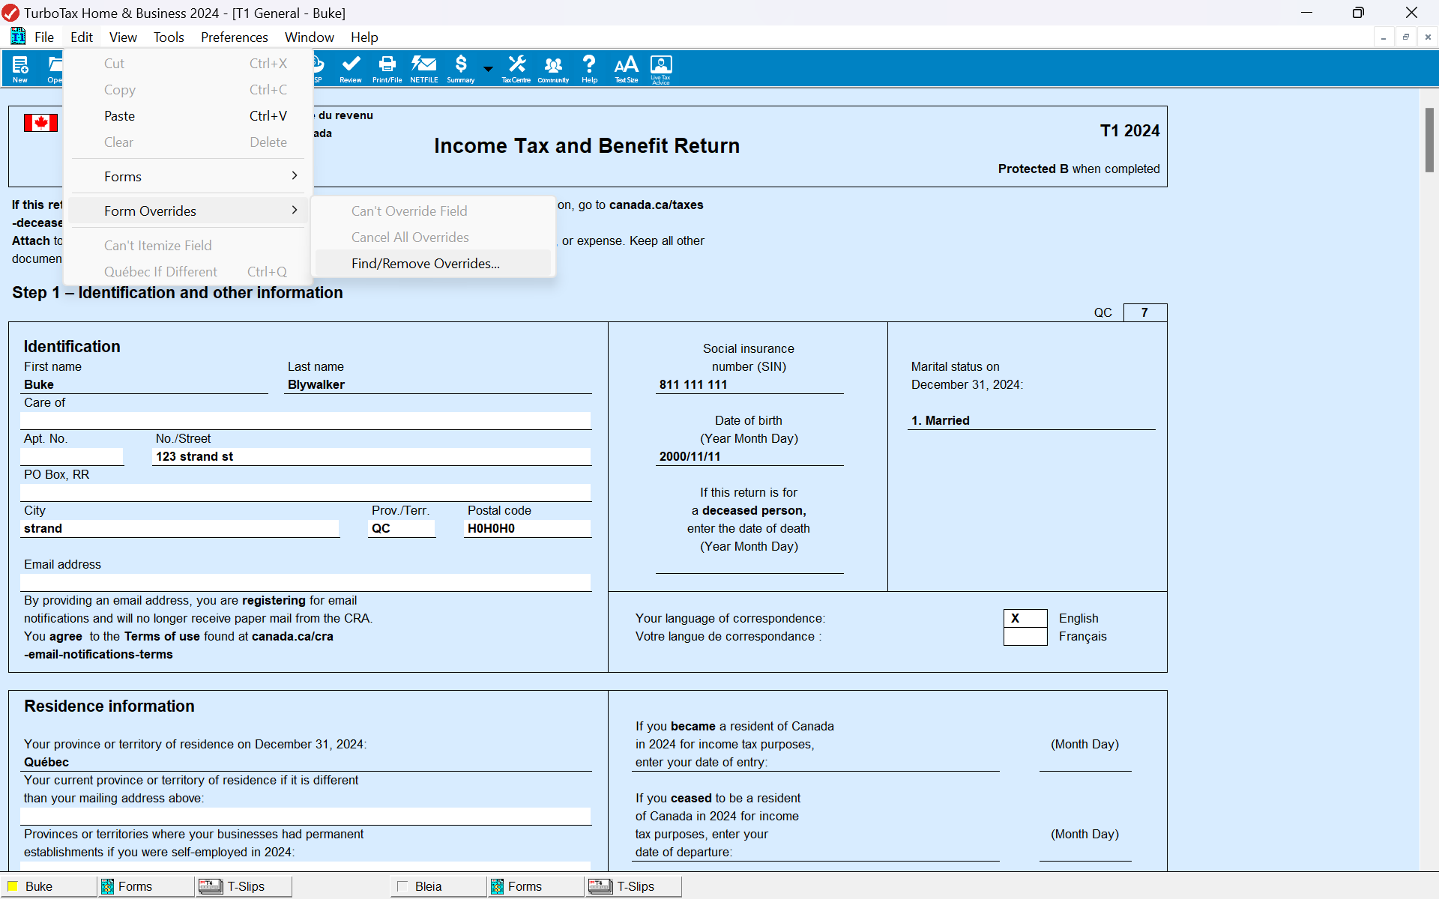Expand the Forms submenu arrow

point(295,176)
